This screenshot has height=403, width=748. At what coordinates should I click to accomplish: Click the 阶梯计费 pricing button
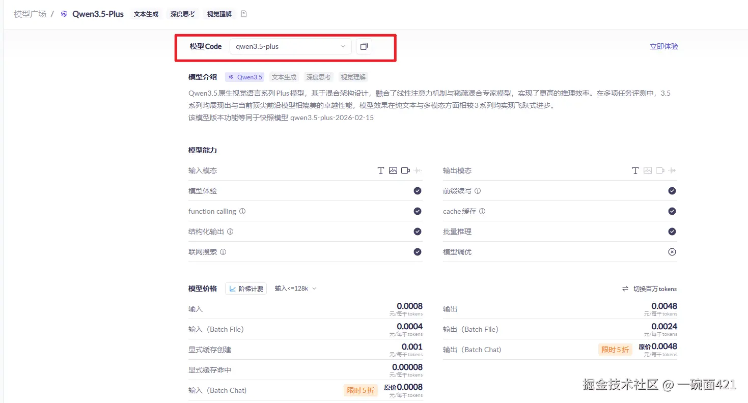click(246, 289)
